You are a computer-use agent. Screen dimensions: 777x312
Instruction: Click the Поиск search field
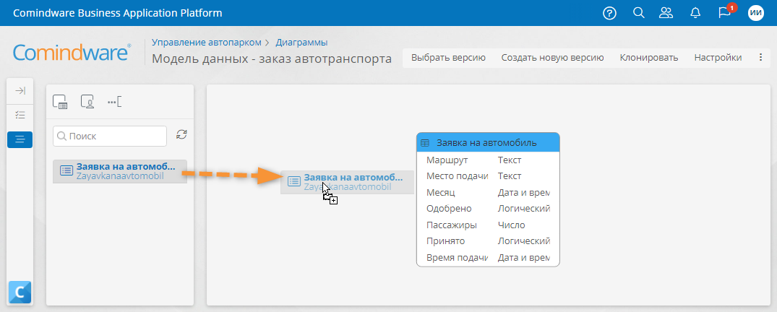(x=110, y=136)
